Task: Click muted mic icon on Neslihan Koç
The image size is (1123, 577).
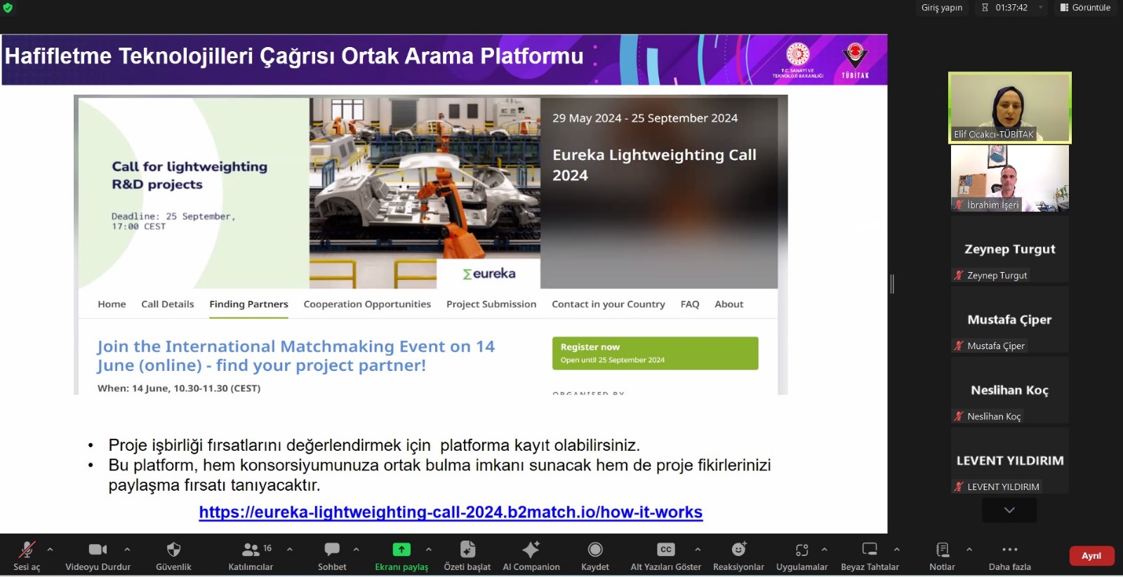Action: pyautogui.click(x=959, y=416)
